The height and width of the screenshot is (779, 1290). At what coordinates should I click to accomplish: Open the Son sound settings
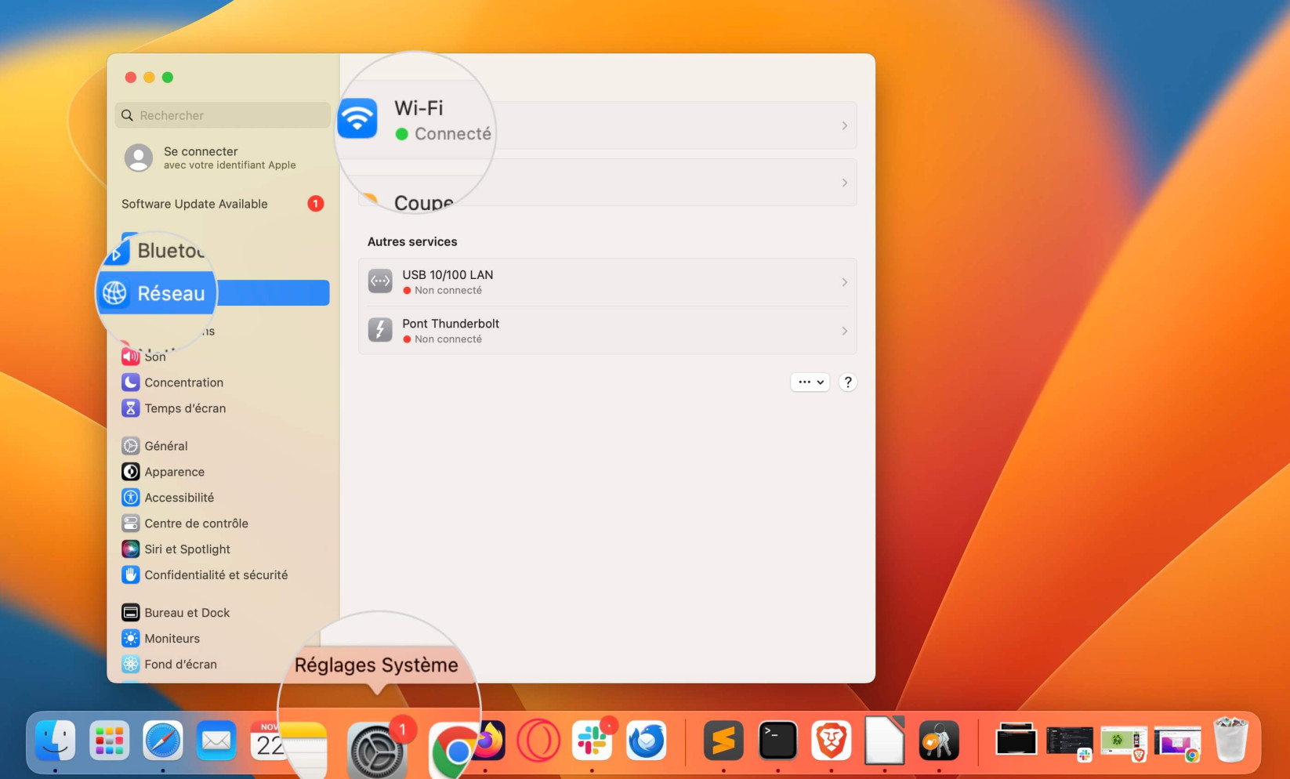coord(144,357)
